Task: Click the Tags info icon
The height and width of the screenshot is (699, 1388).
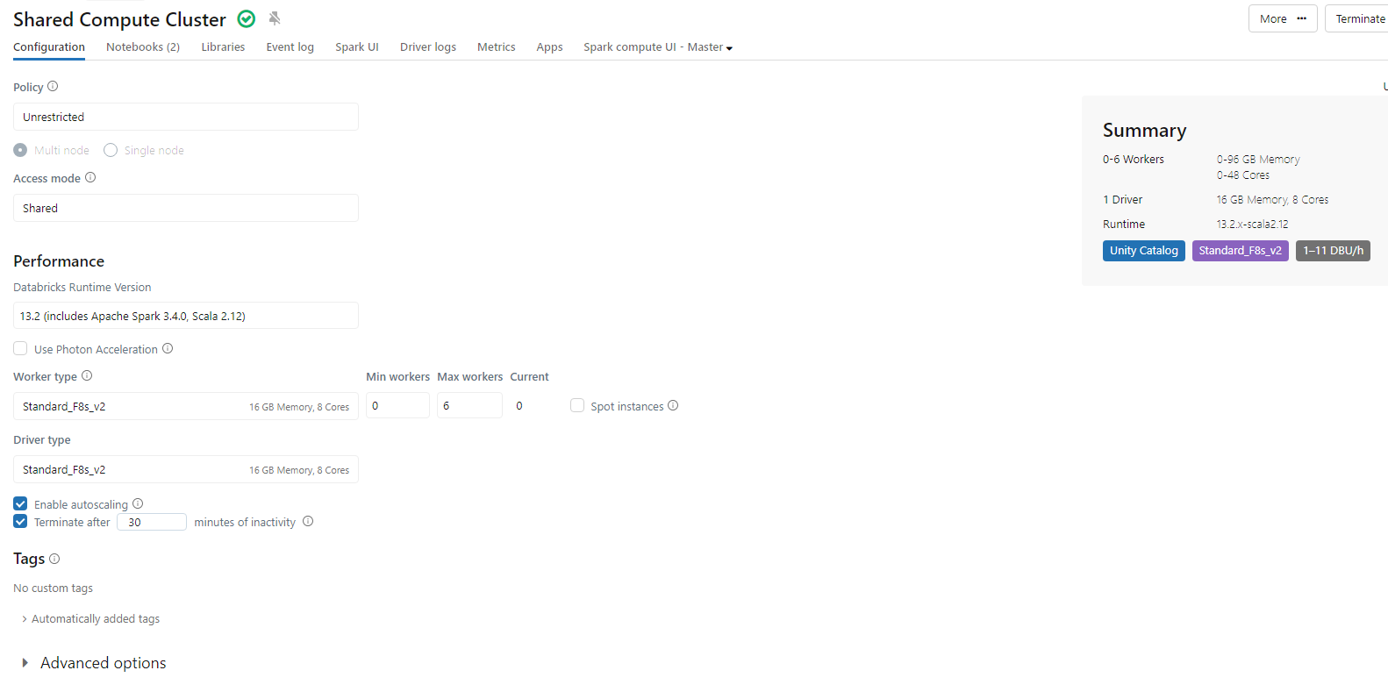Action: pos(54,559)
